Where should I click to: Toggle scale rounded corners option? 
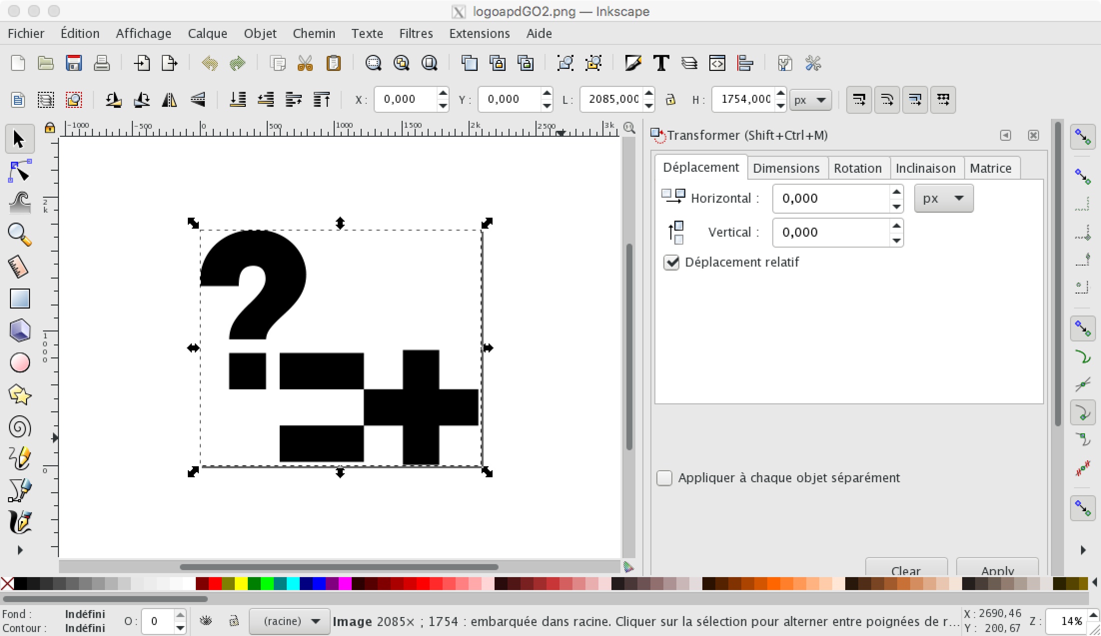pyautogui.click(x=887, y=99)
